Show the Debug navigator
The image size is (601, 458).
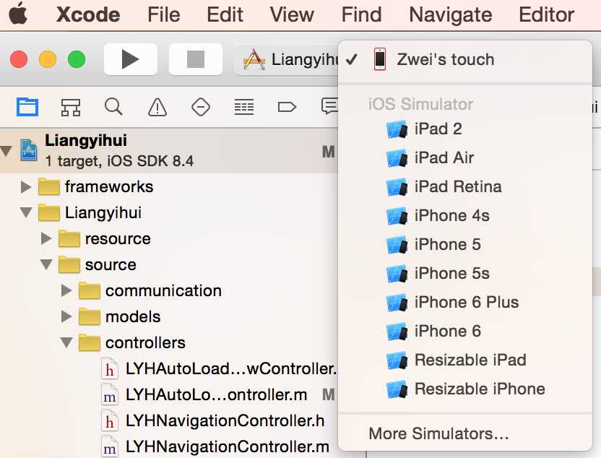(244, 107)
